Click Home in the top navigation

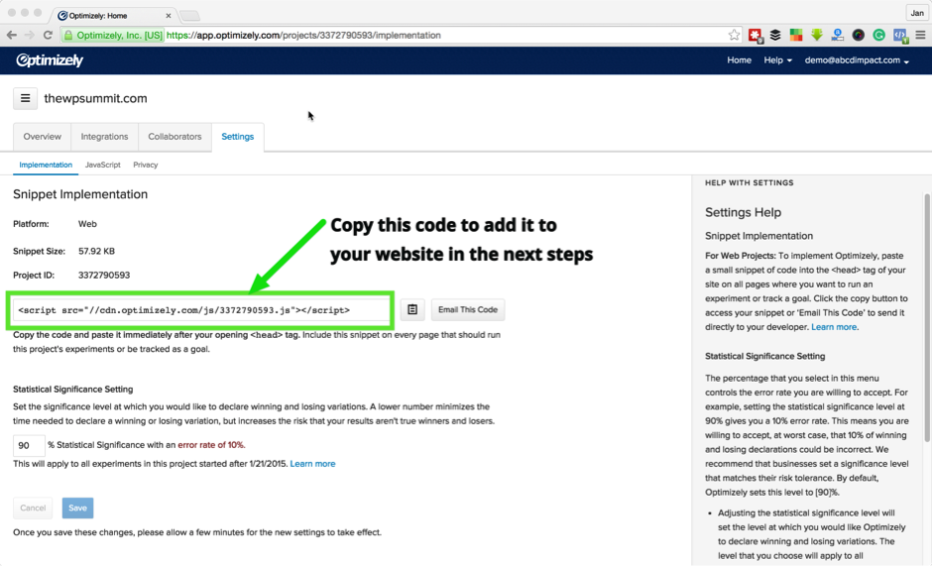pos(739,60)
